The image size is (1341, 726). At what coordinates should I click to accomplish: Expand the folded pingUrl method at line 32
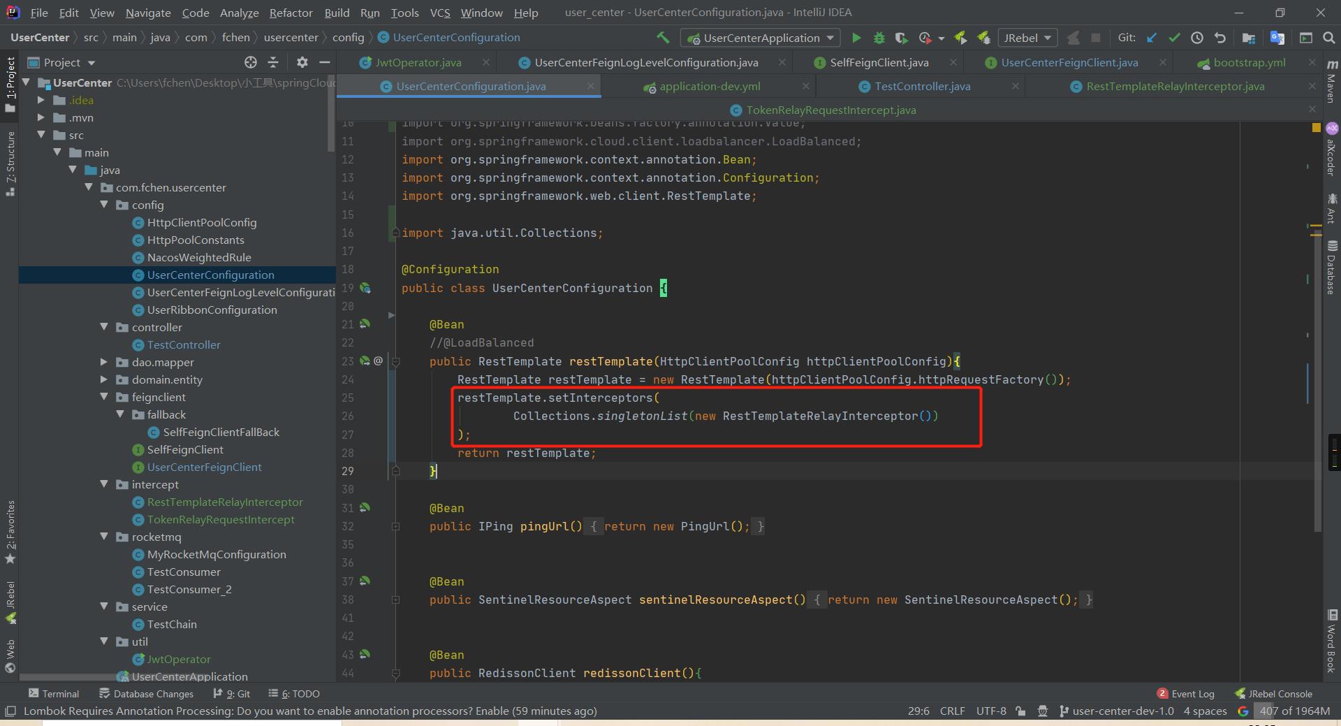click(395, 526)
